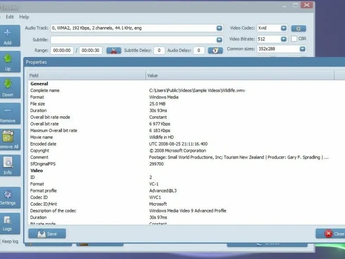Click the WVC1 codec ID value

click(x=155, y=197)
